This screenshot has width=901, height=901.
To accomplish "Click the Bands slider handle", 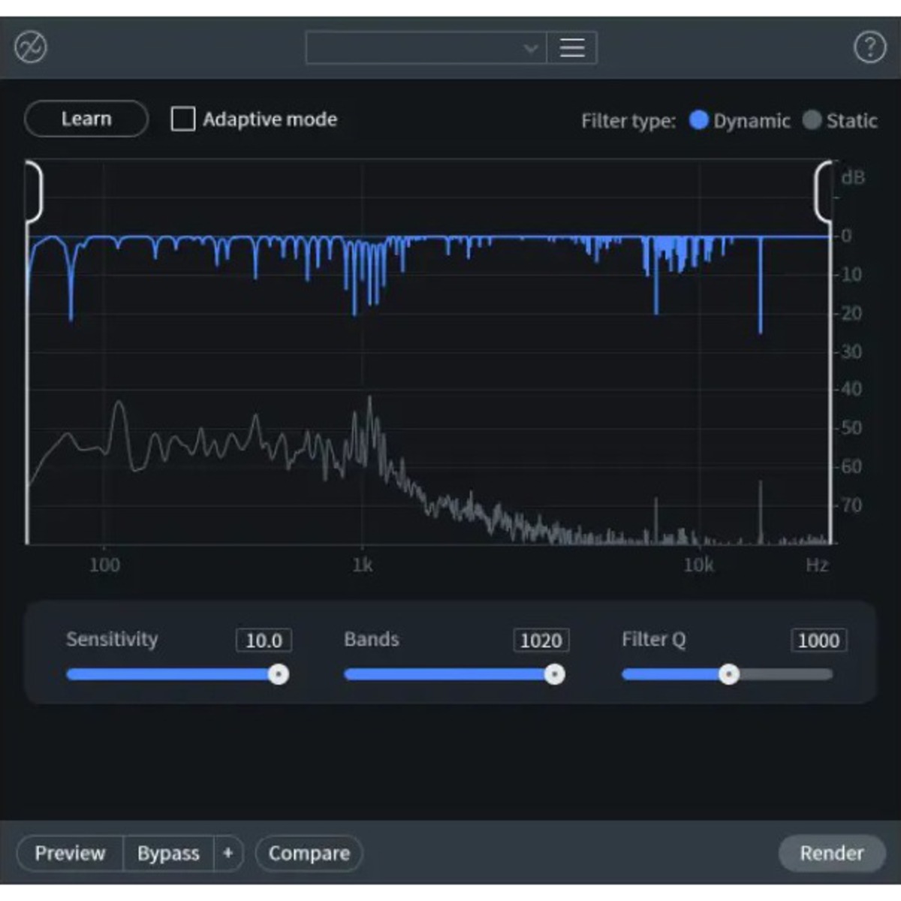I will pyautogui.click(x=555, y=674).
